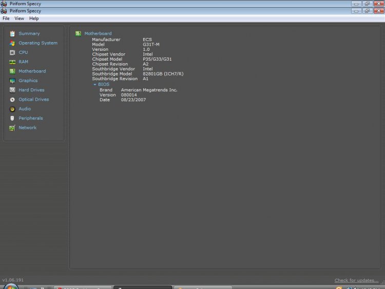Open the Optical Drives disc icon

click(12, 100)
